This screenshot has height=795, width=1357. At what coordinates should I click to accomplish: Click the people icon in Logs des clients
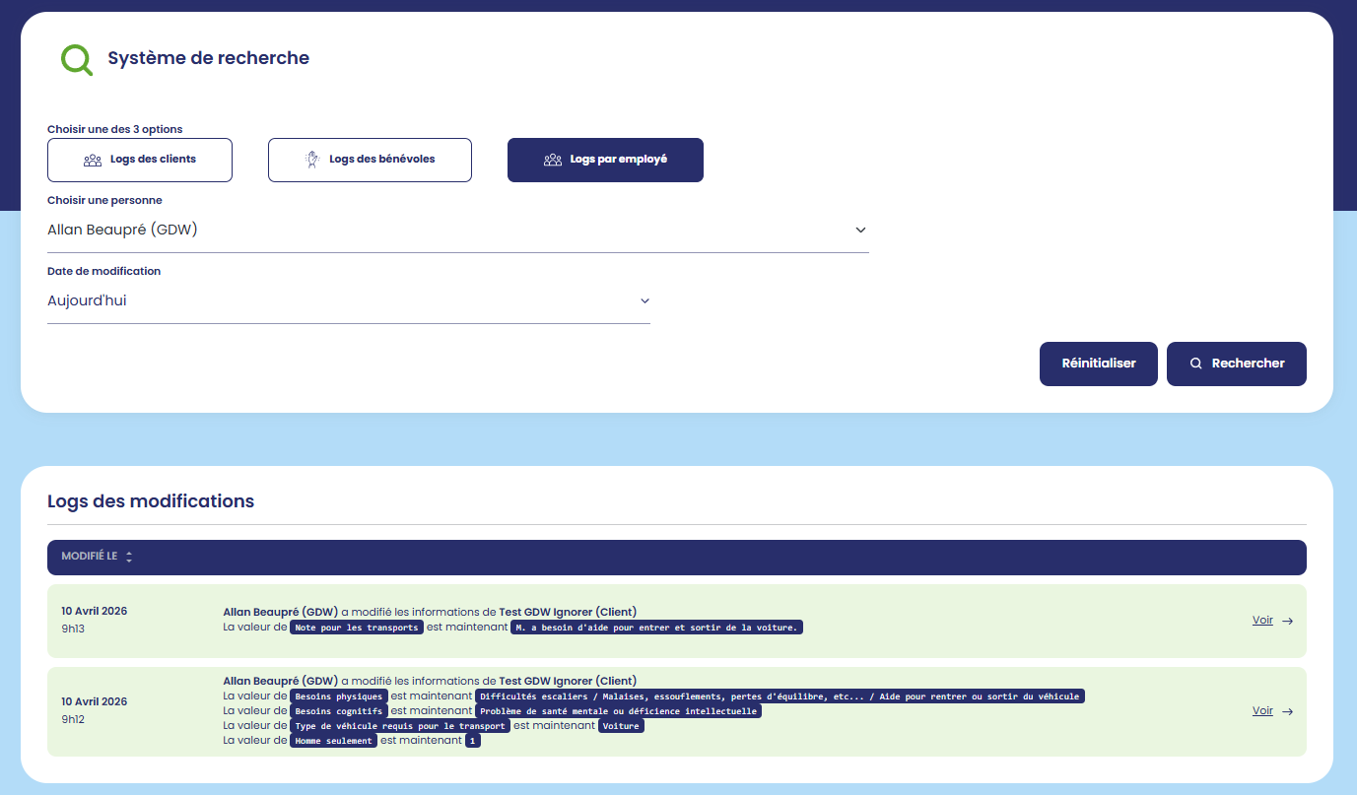[x=93, y=160]
